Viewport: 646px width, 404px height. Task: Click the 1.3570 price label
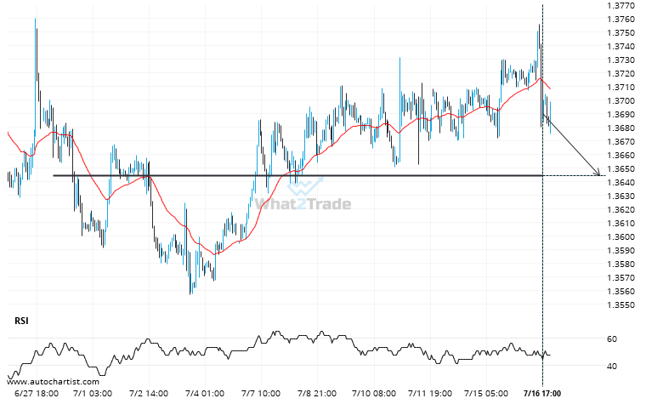[620, 277]
